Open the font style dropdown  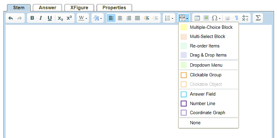(97, 18)
